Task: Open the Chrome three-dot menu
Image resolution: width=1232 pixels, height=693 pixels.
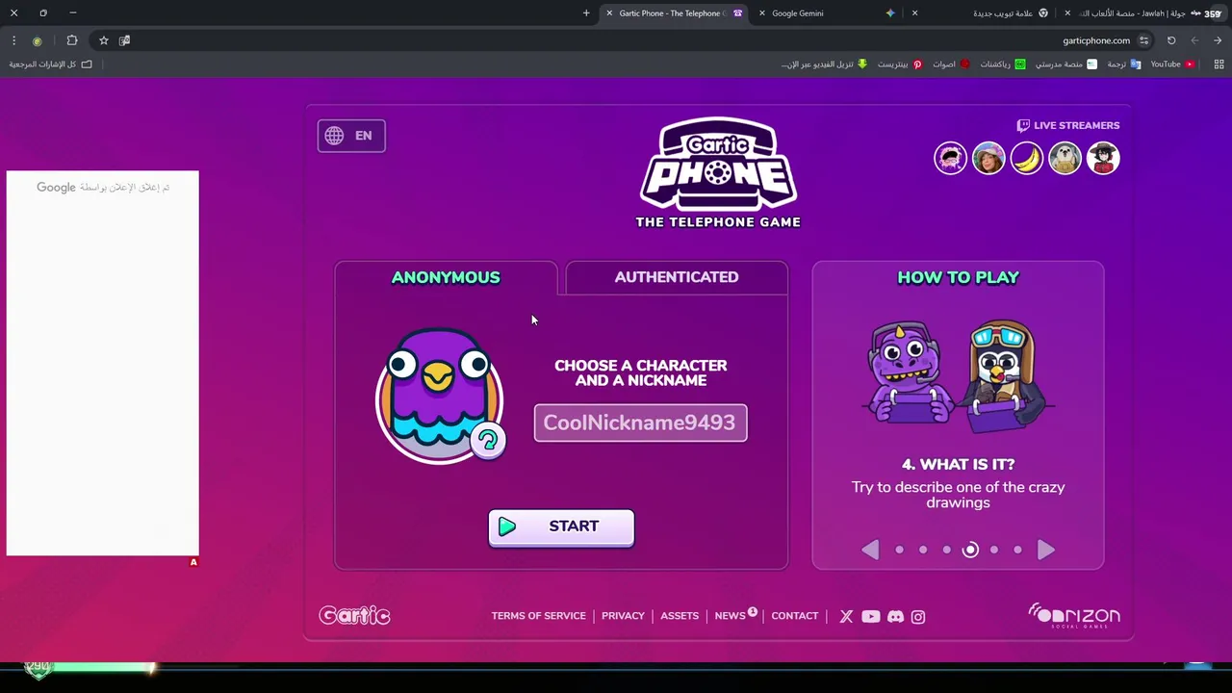Action: tap(13, 40)
